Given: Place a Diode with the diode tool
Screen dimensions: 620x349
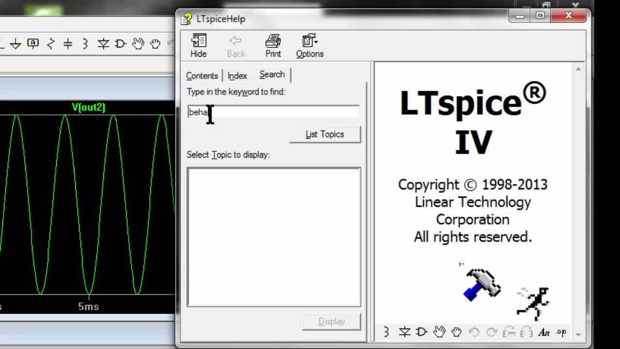Looking at the screenshot, I should 103,44.
